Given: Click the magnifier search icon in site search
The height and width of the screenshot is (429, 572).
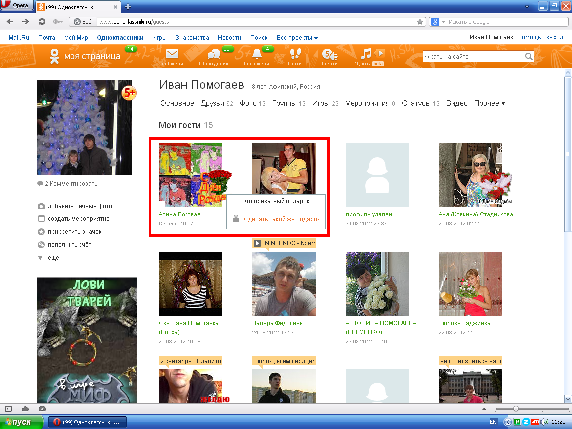Looking at the screenshot, I should click(529, 56).
